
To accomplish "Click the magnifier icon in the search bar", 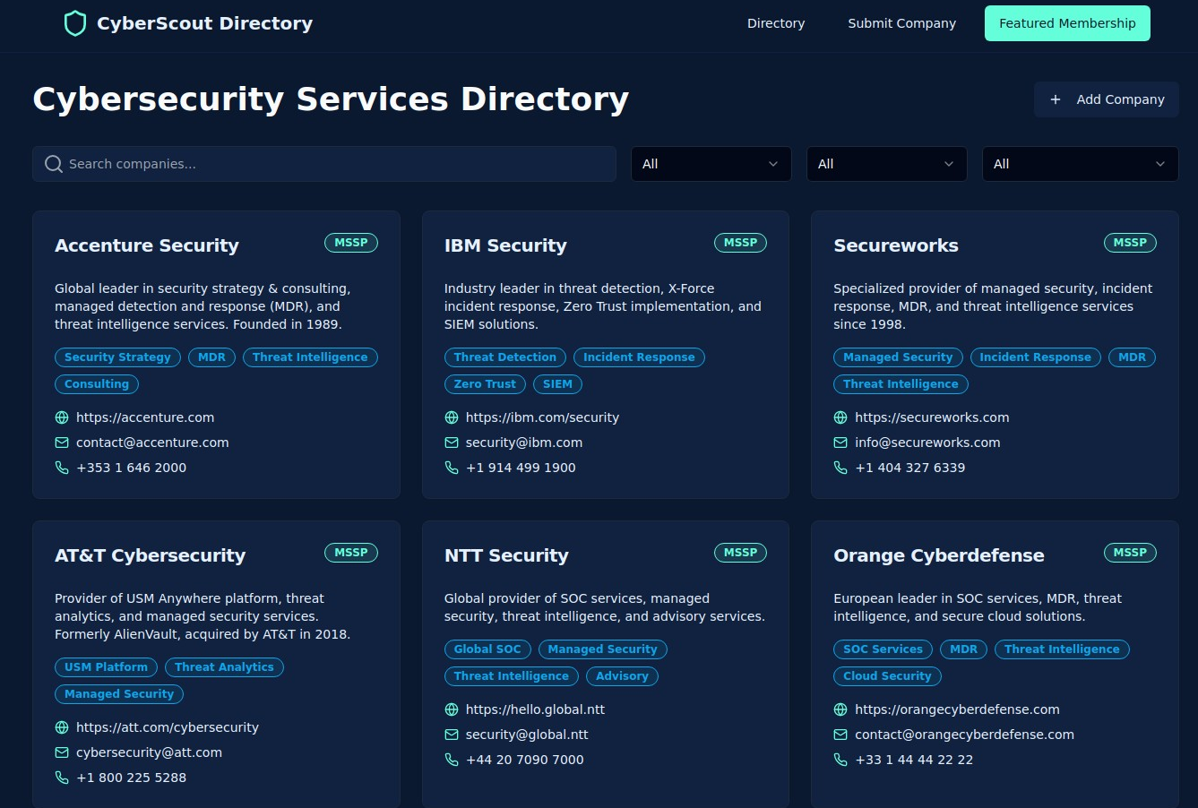I will pyautogui.click(x=54, y=164).
